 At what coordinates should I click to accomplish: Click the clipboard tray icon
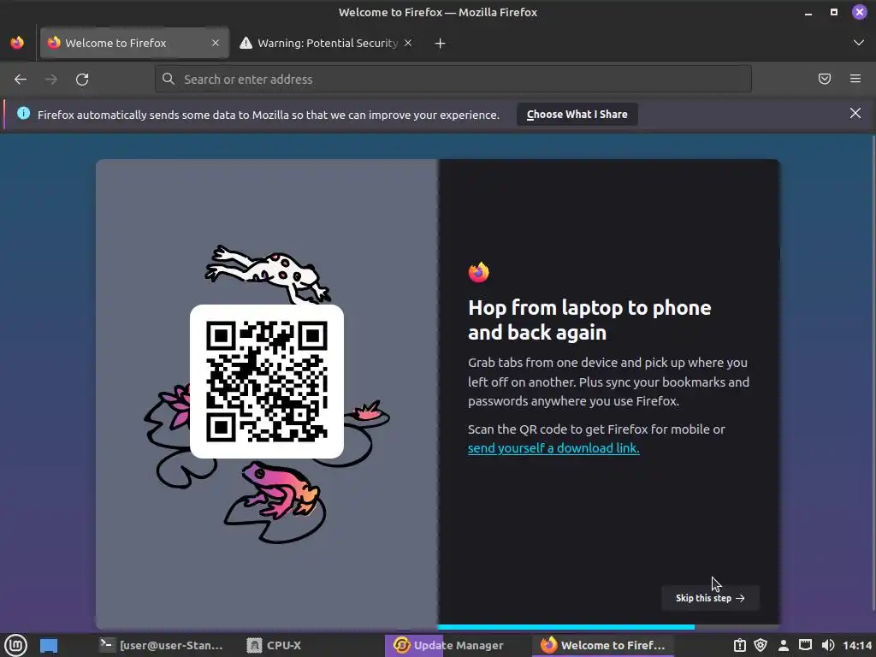click(740, 645)
